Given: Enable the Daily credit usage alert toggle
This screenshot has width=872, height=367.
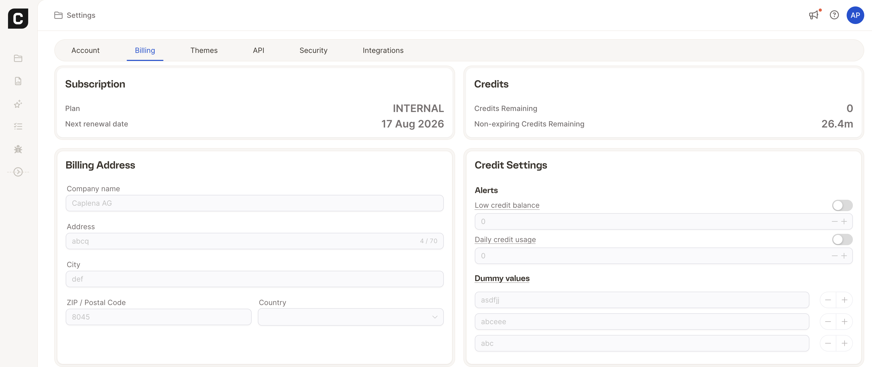Looking at the screenshot, I should point(842,240).
